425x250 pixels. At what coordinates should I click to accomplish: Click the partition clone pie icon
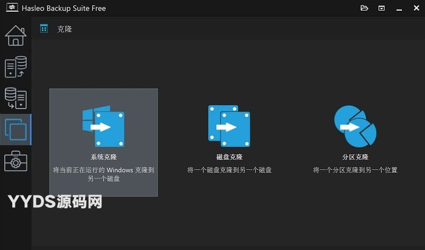355,126
